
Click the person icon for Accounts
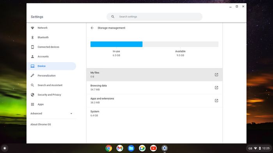[32, 56]
